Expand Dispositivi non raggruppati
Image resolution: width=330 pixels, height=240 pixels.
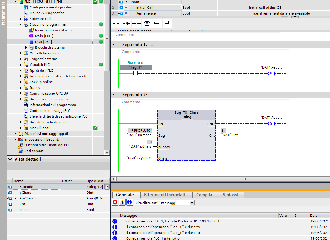click(x=15, y=134)
